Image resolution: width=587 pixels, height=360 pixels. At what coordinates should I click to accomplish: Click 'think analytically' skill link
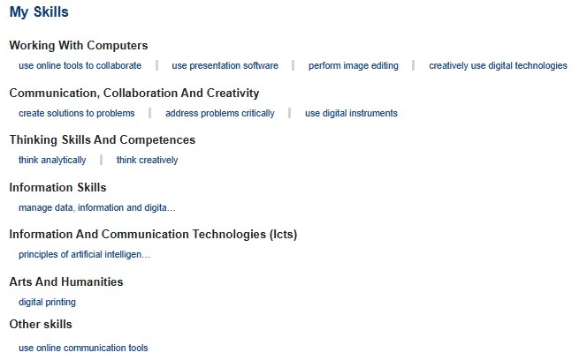click(x=52, y=160)
